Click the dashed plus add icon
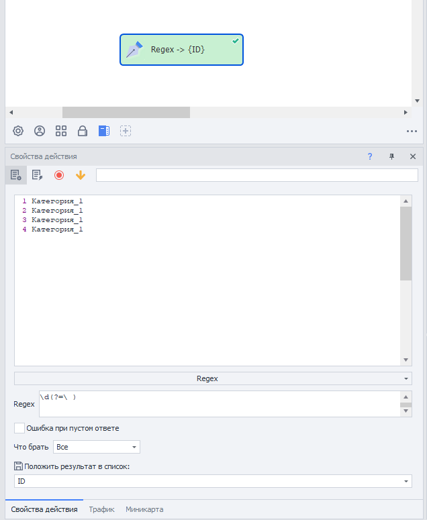The height and width of the screenshot is (520, 427). pos(126,131)
